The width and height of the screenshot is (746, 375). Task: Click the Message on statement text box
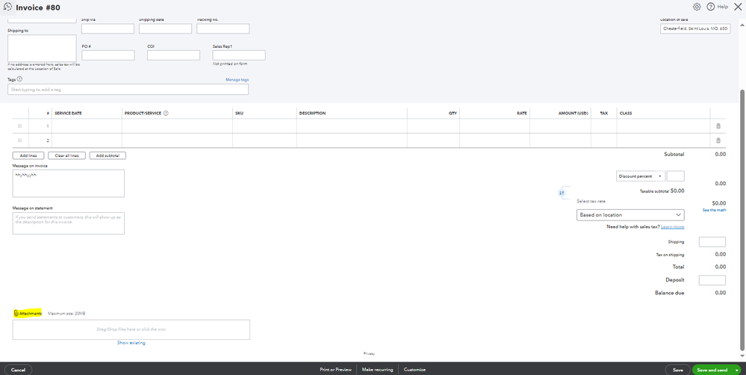coord(69,223)
